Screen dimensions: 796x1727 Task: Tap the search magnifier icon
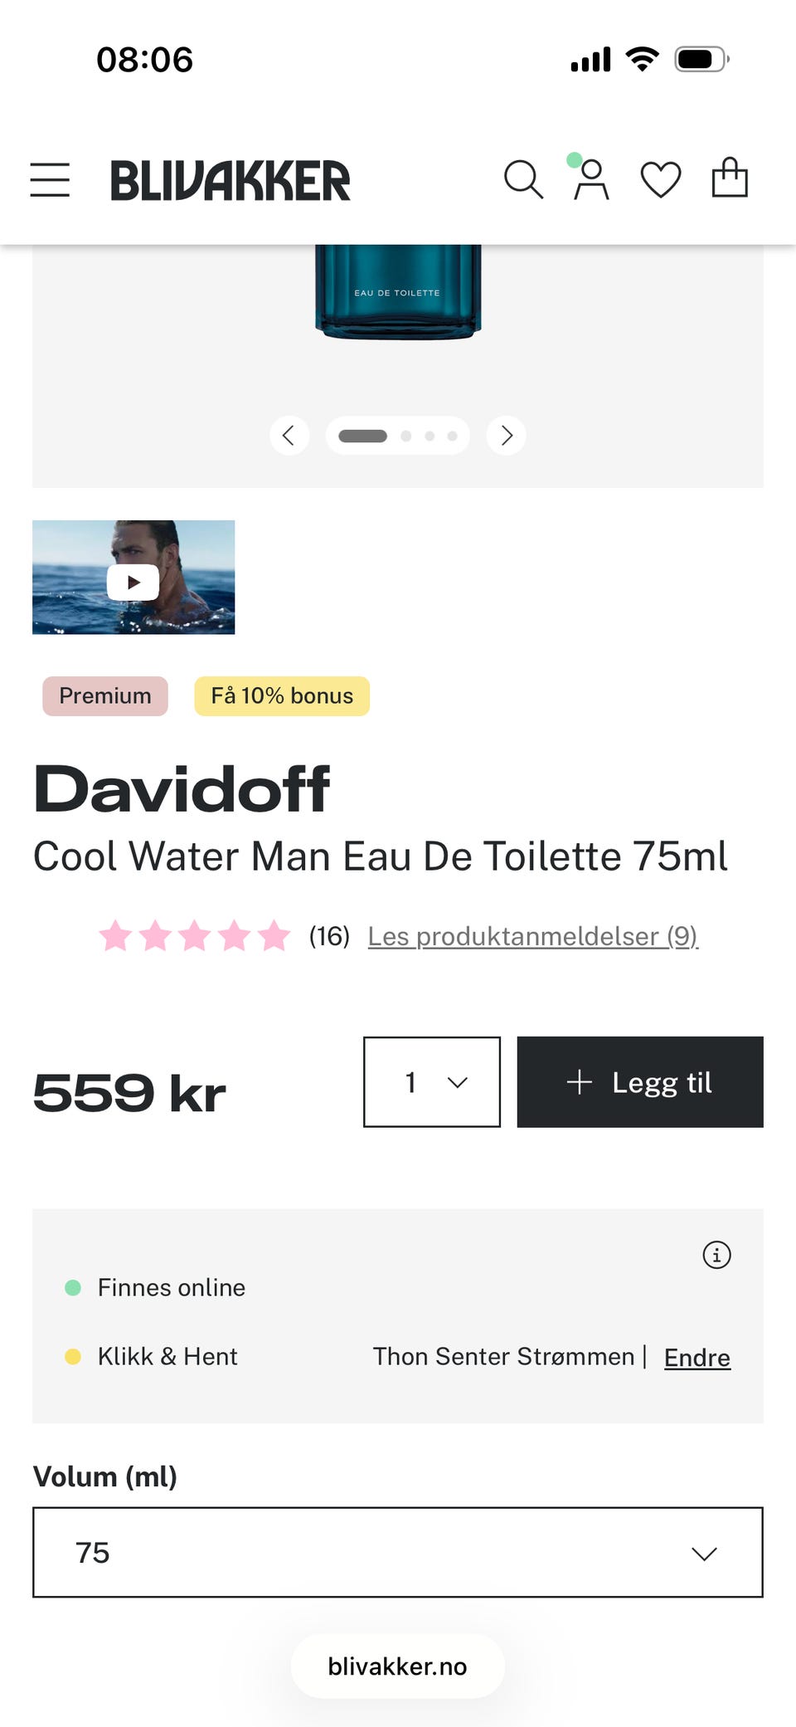click(523, 179)
